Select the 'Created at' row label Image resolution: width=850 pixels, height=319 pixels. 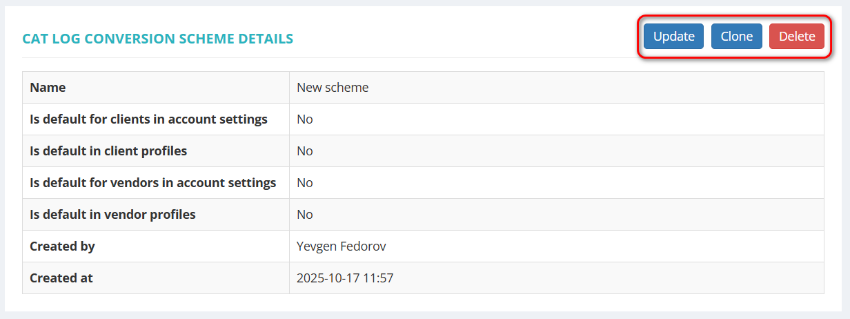point(61,278)
